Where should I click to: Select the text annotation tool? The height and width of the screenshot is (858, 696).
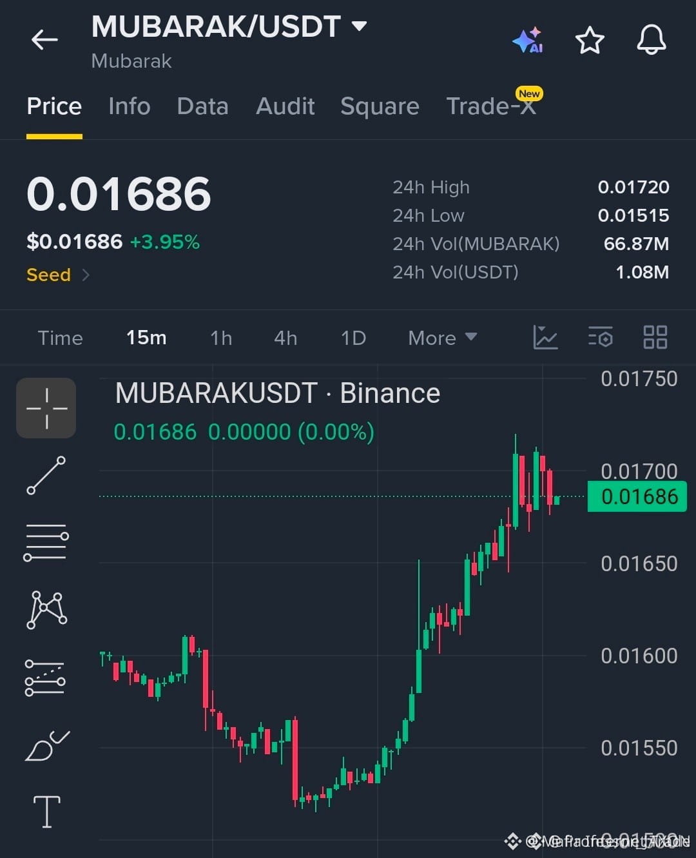point(46,812)
